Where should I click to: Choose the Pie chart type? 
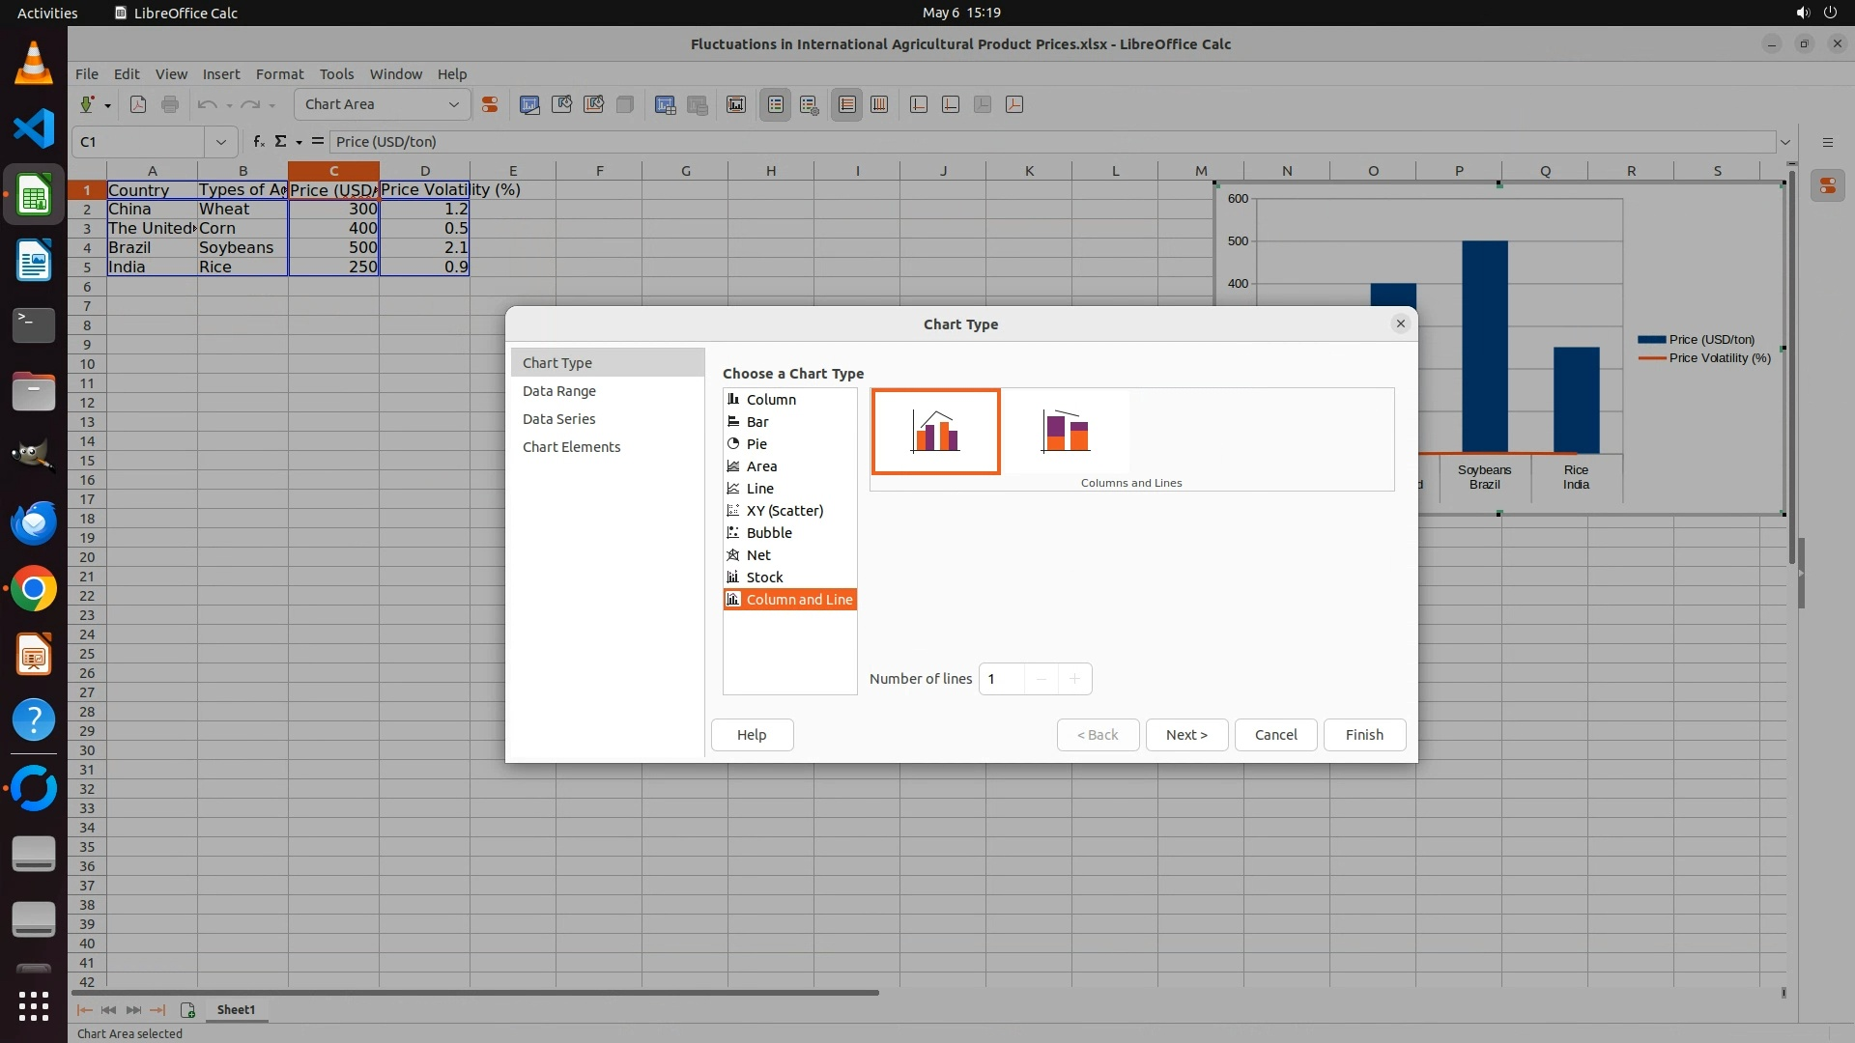pos(756,444)
